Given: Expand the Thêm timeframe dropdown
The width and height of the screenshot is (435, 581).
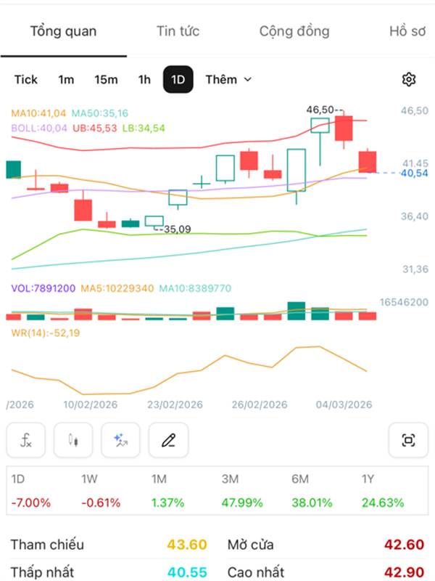Looking at the screenshot, I should coord(228,79).
